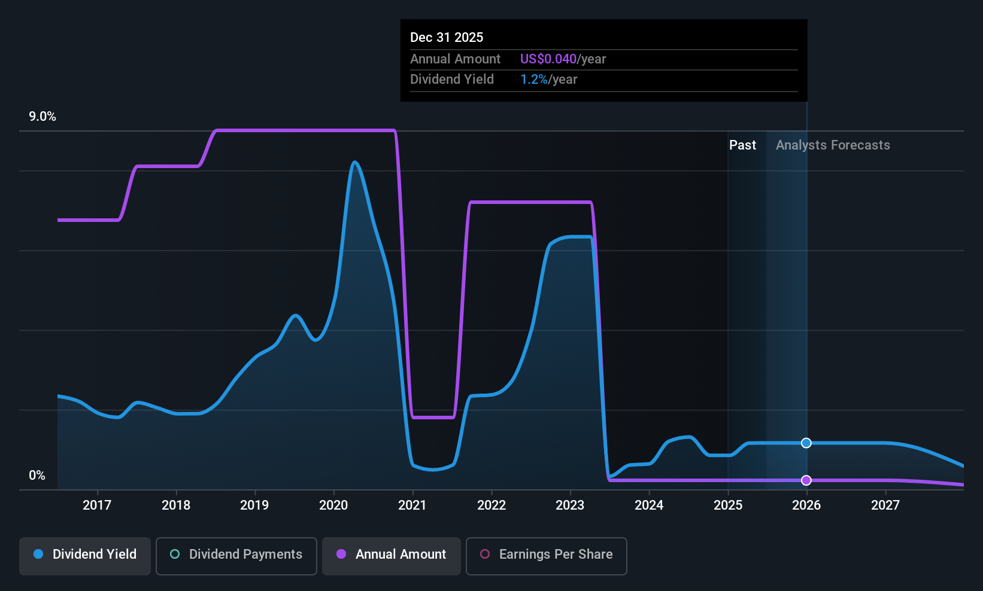Click the Past region label
Viewport: 983px width, 591px height.
742,145
